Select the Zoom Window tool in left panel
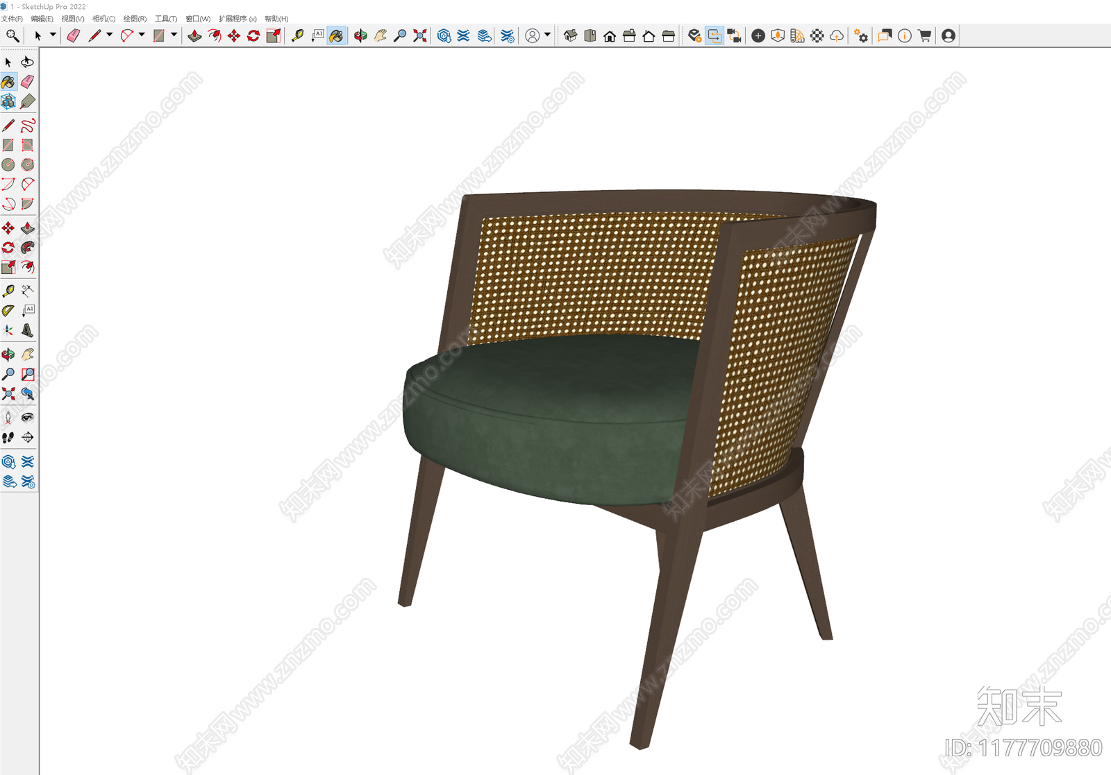 click(27, 374)
